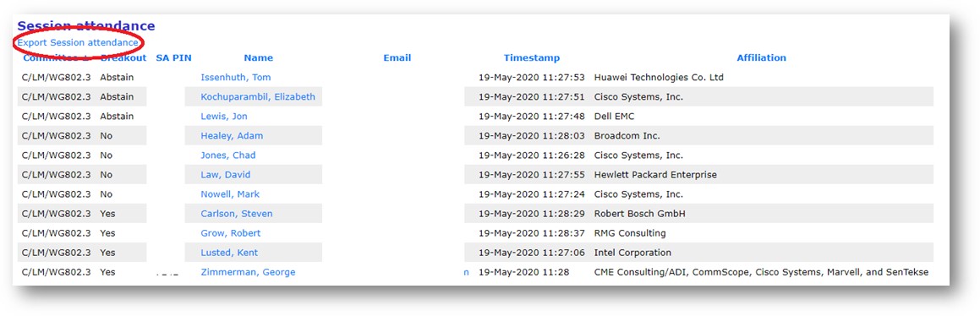Select the Session attendance heading
The width and height of the screenshot is (980, 316).
(86, 25)
